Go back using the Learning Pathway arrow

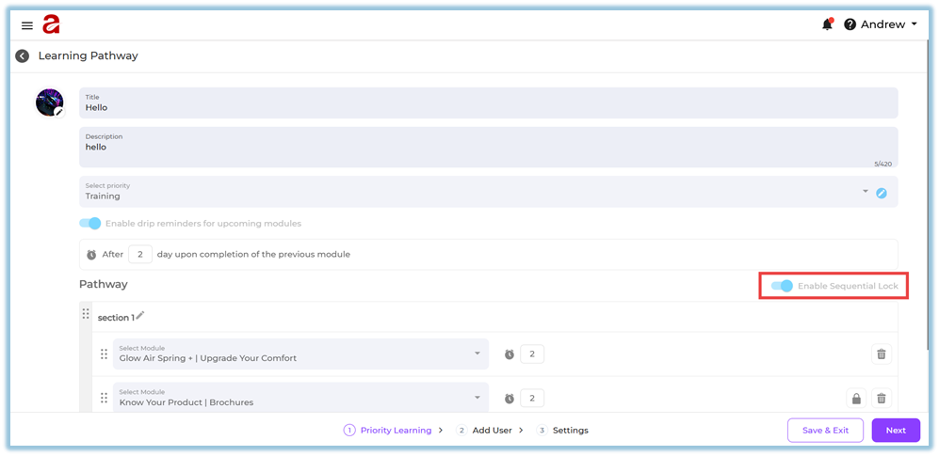[23, 56]
